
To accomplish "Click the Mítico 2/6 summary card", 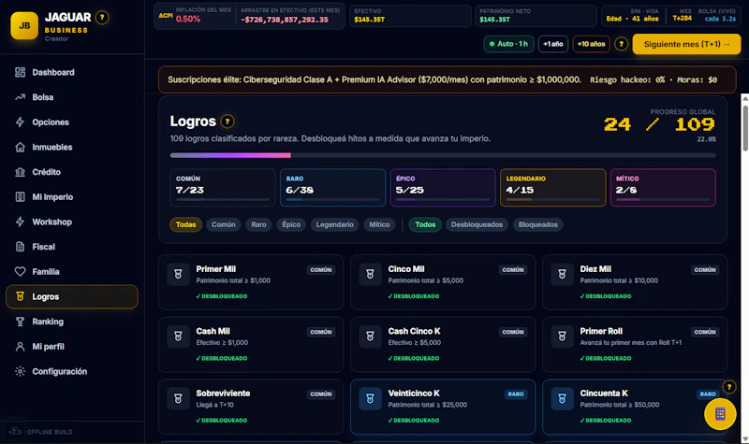I will (663, 188).
